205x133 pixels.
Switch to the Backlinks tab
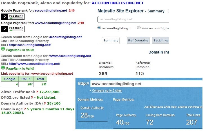pos(161,40)
